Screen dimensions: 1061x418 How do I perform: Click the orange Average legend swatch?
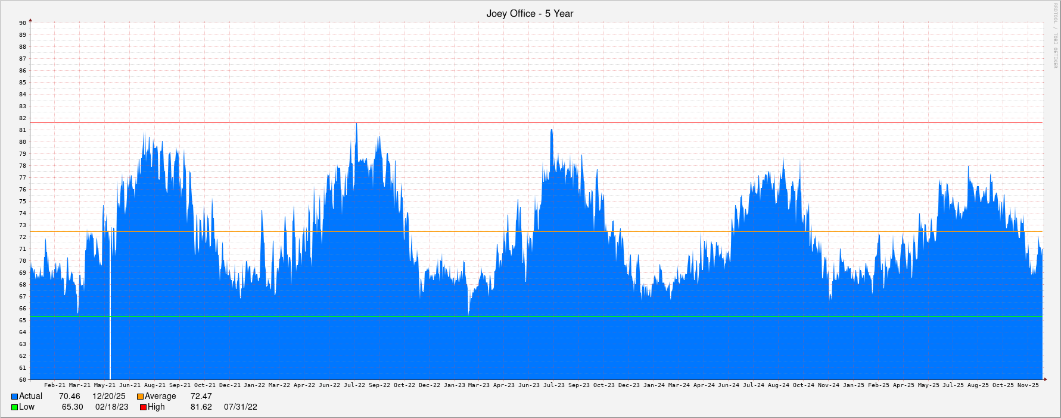click(x=140, y=397)
